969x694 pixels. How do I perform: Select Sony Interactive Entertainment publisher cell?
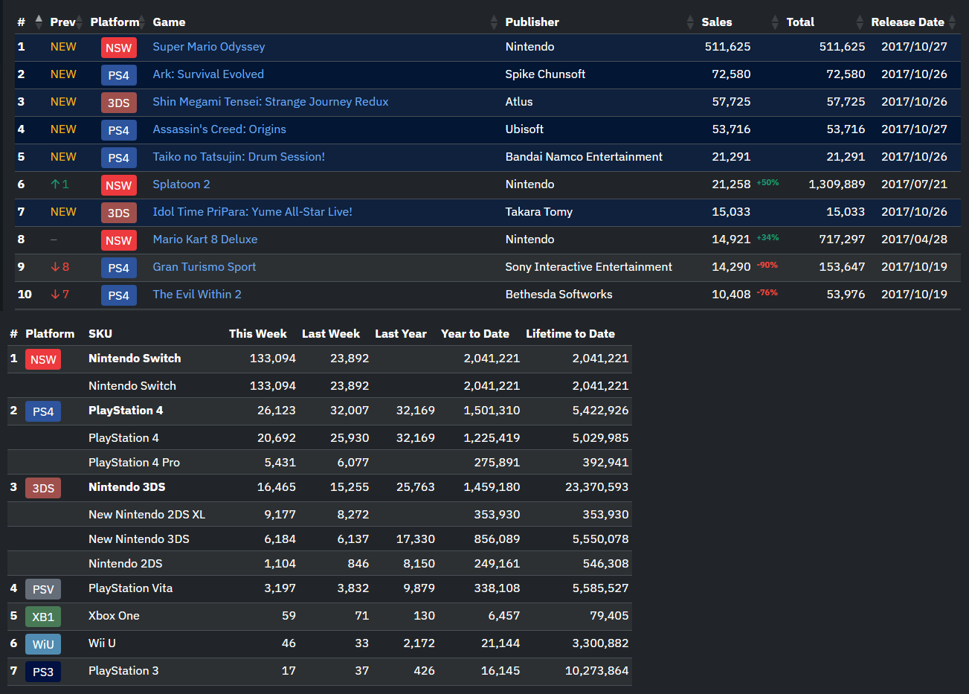click(589, 267)
